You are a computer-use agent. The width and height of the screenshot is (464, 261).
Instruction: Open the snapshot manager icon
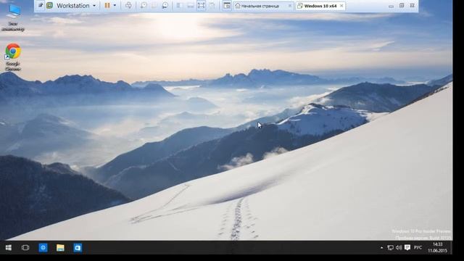click(165, 5)
